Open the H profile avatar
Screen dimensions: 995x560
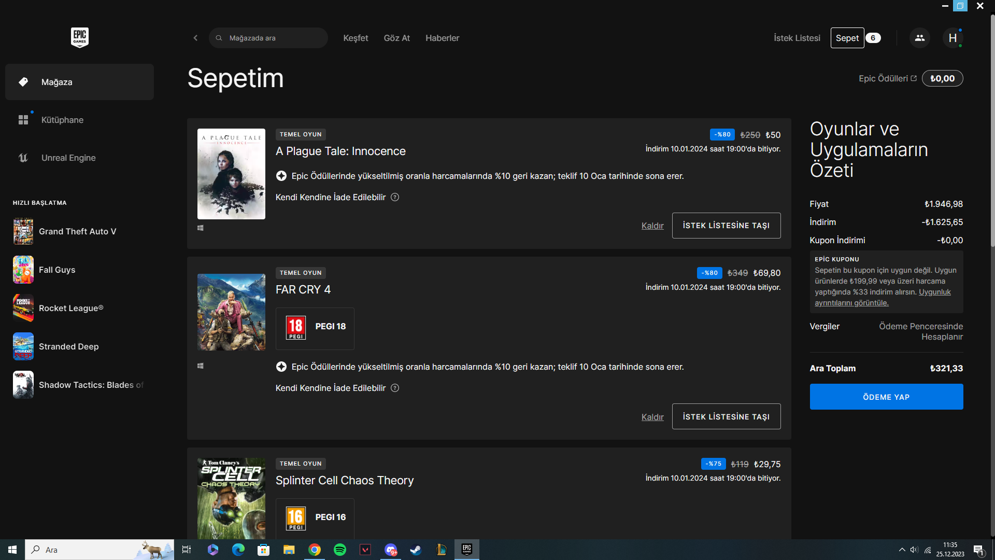953,38
